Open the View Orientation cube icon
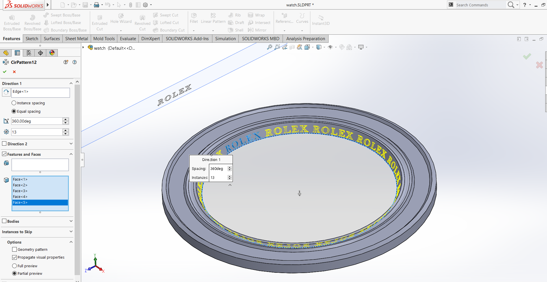547x282 pixels. point(307,47)
